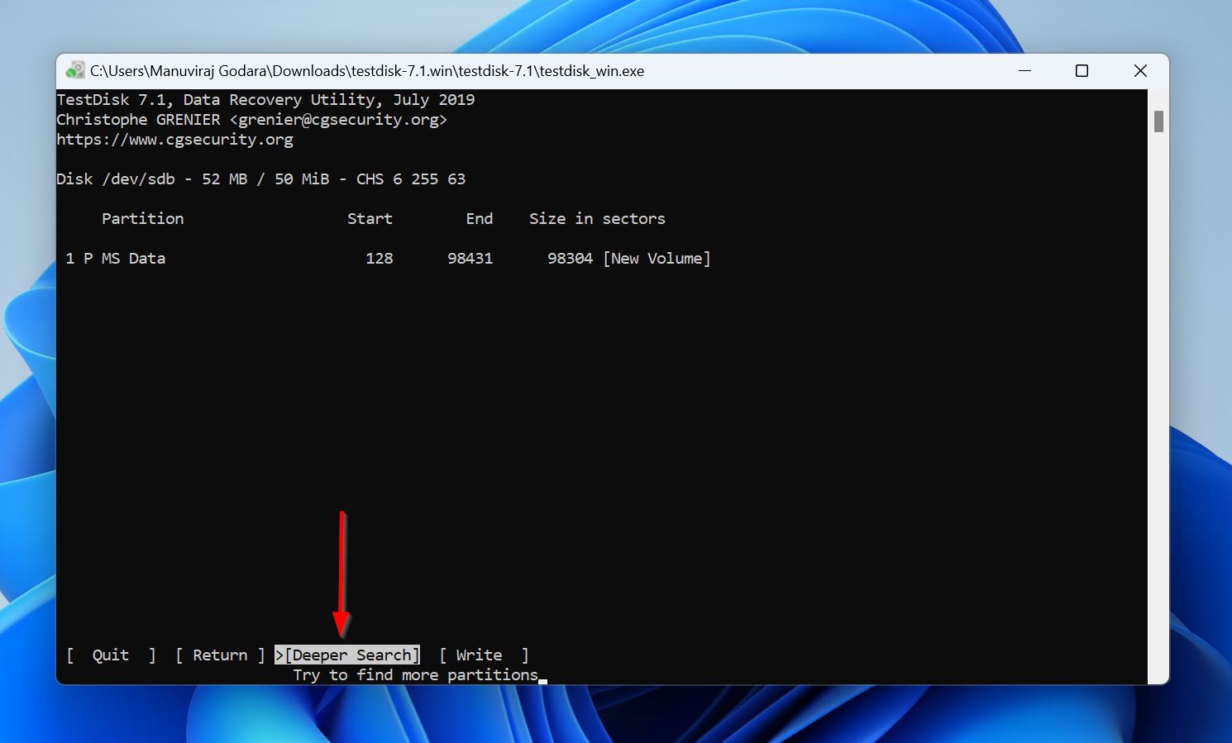Screen dimensions: 1232x743
Task: Select the [Quit] option
Action: click(110, 655)
